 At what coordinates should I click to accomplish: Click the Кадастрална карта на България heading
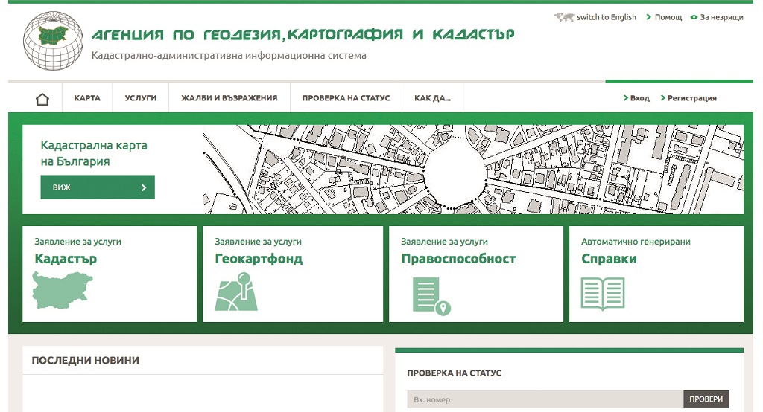pos(94,153)
